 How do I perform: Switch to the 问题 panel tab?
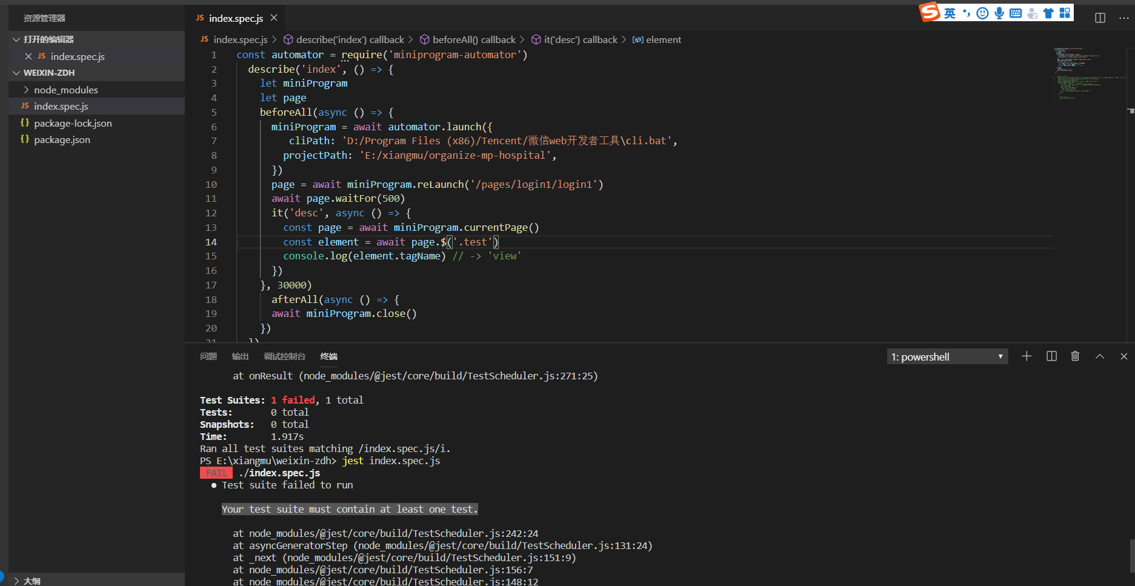(208, 356)
